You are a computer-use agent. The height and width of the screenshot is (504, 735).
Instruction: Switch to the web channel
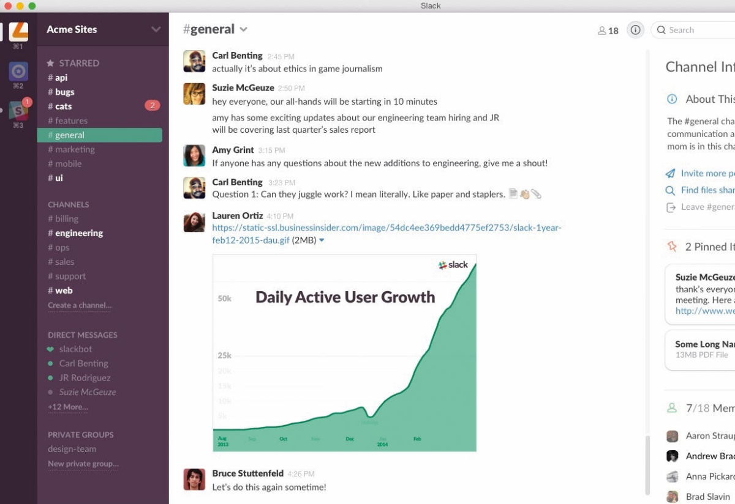[x=60, y=291]
